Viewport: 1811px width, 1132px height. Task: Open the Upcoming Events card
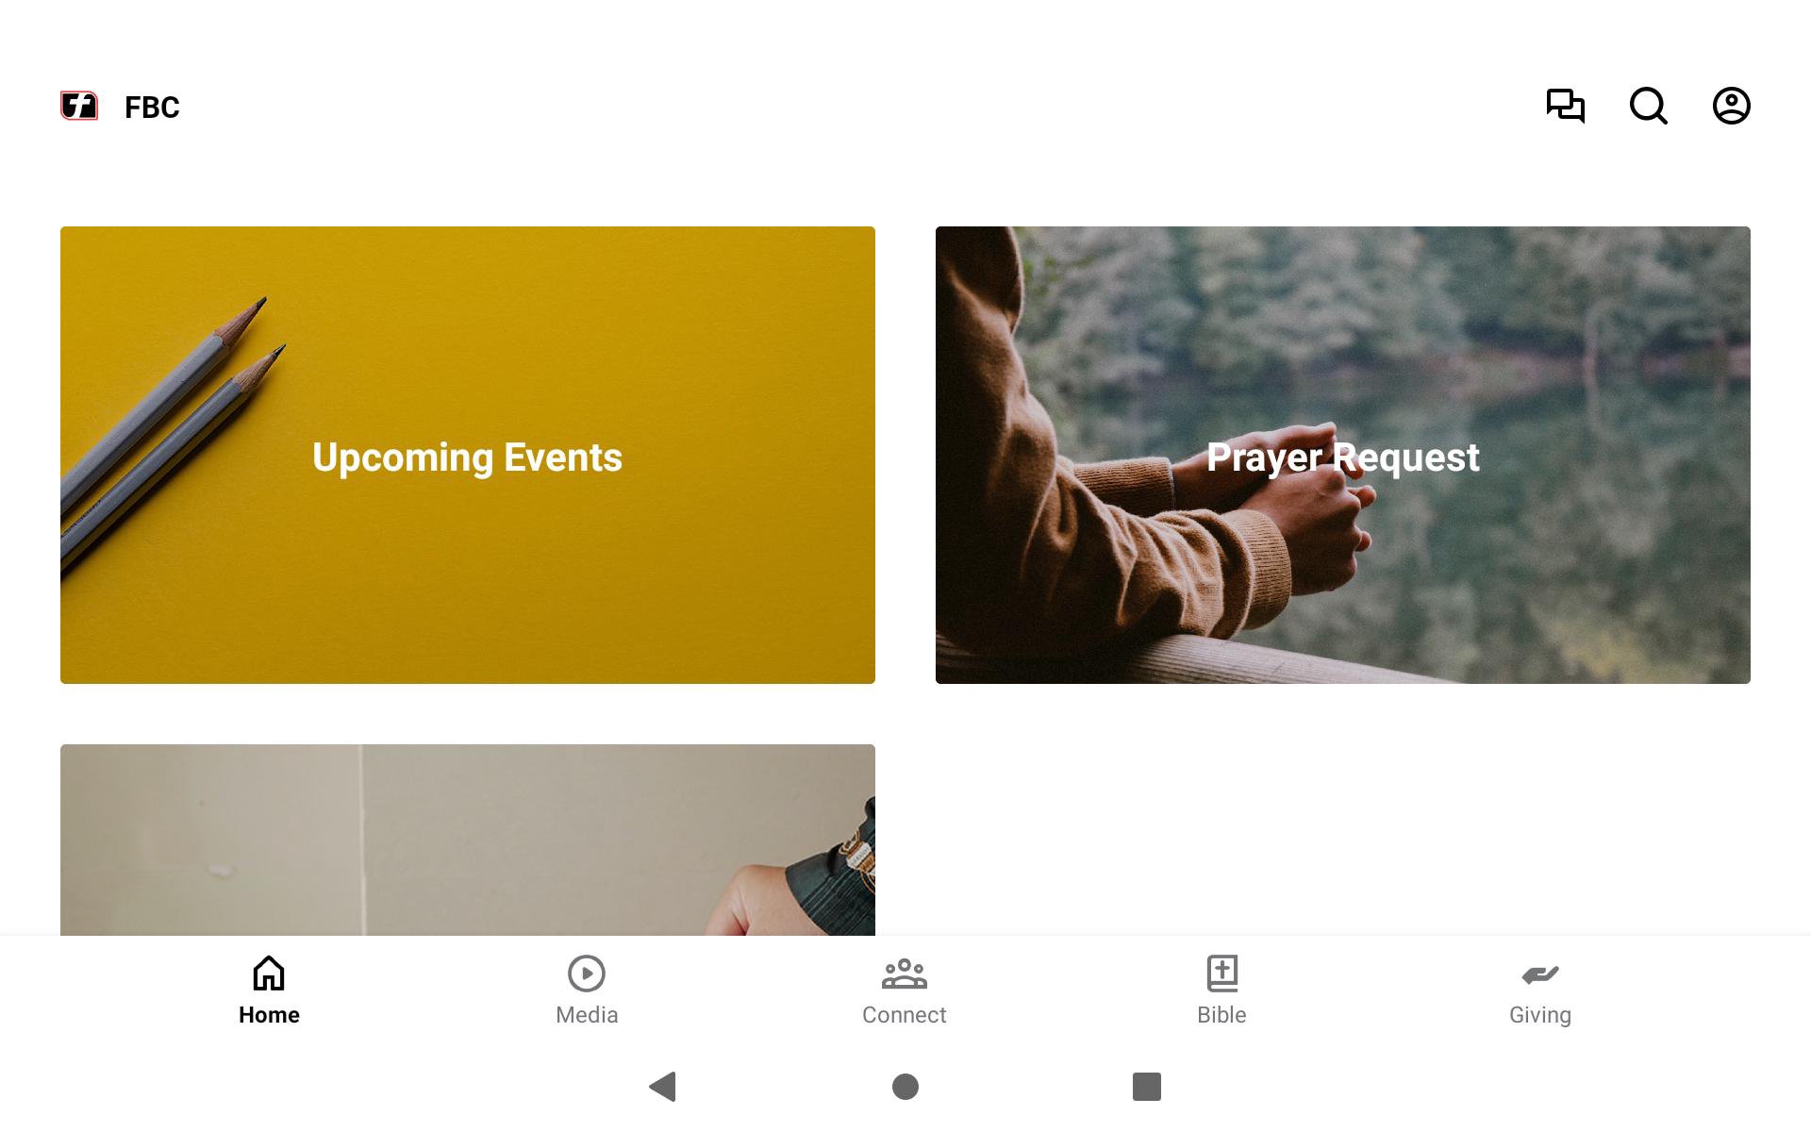(x=468, y=455)
